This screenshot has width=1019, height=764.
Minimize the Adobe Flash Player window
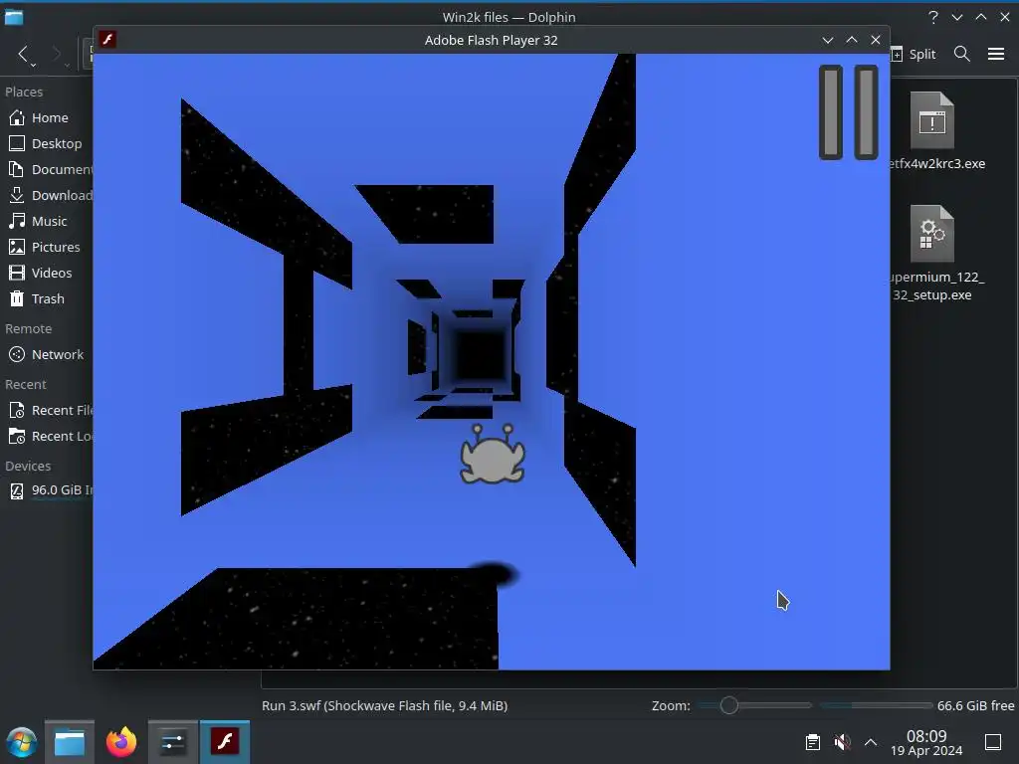point(827,40)
